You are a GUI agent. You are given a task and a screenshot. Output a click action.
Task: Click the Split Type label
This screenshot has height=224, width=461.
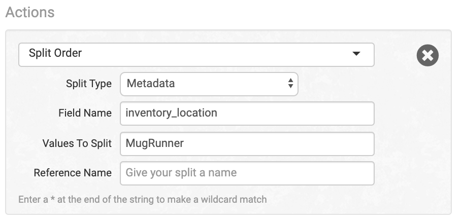point(89,84)
